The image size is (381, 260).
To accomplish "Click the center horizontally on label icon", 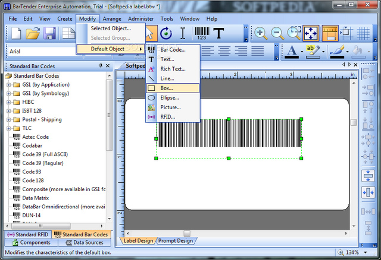I will point(368,193).
